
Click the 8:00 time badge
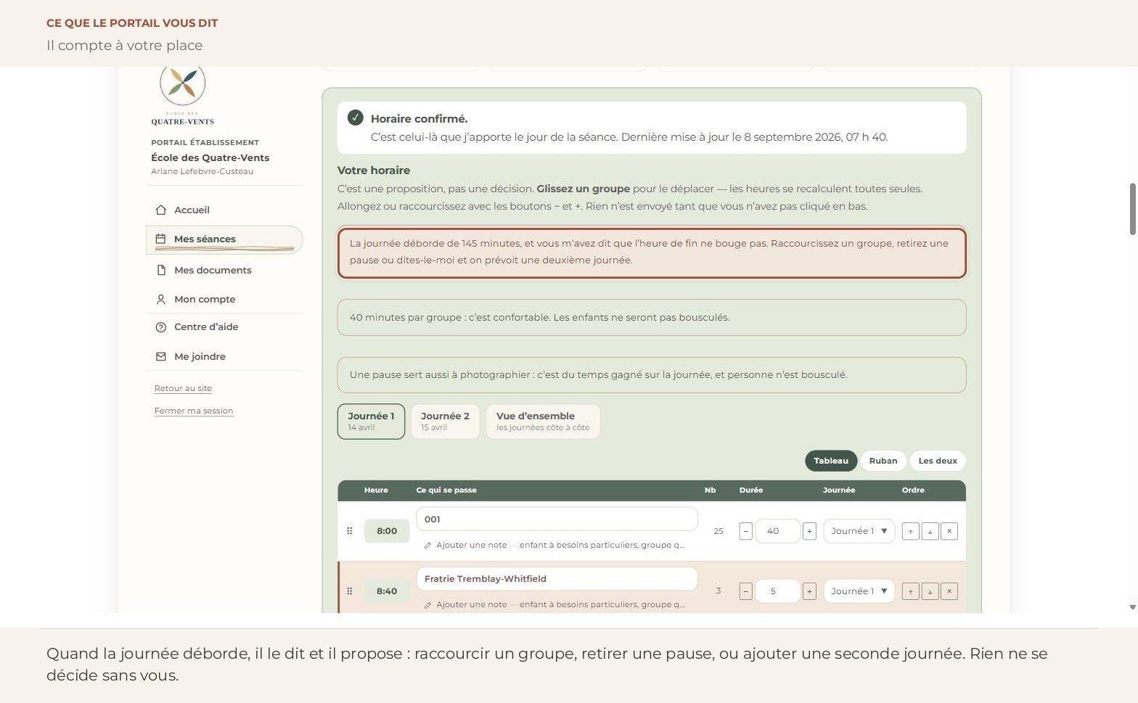(x=387, y=531)
